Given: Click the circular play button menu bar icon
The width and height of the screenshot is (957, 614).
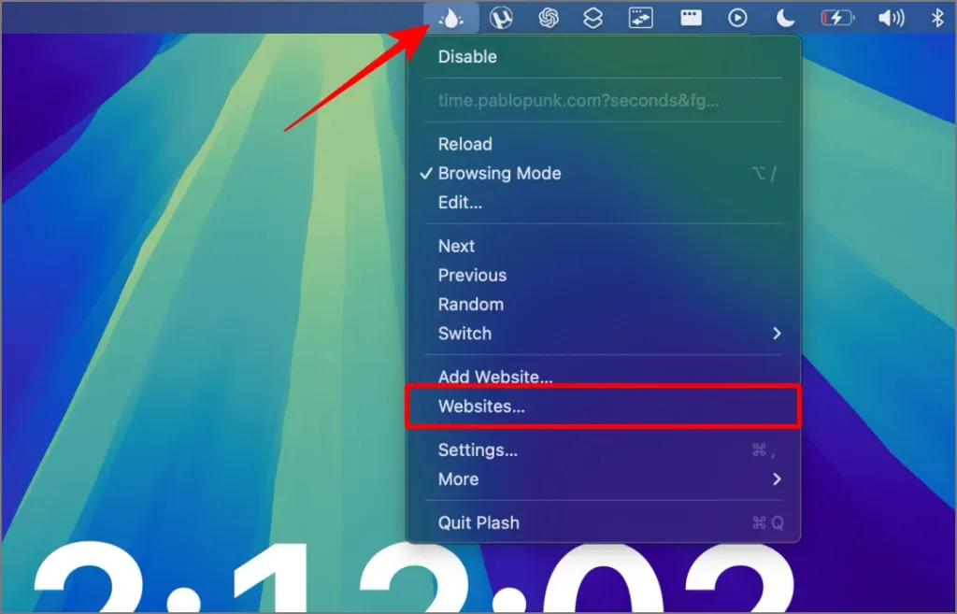Looking at the screenshot, I should pyautogui.click(x=737, y=18).
